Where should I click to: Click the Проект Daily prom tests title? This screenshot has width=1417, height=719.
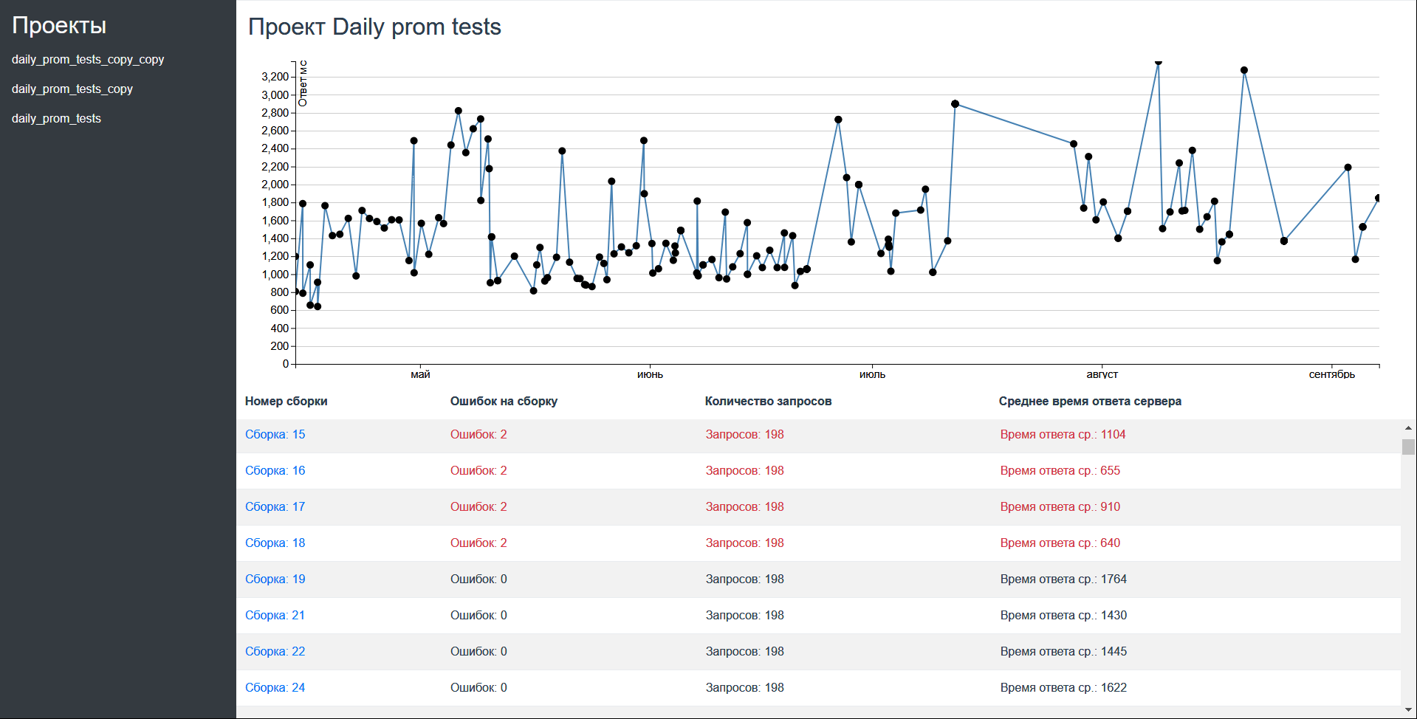374,27
